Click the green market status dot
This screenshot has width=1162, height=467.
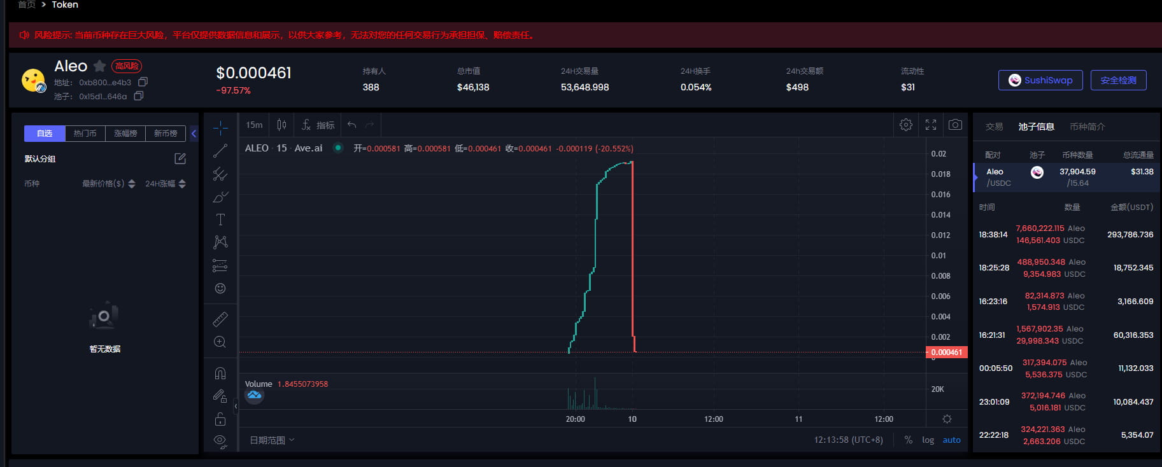pyautogui.click(x=338, y=148)
